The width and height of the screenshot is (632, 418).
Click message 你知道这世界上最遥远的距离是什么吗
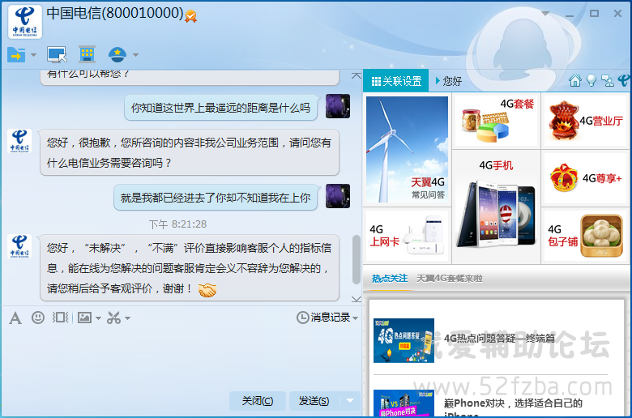coord(220,108)
